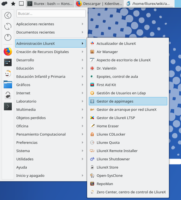Image resolution: width=181 pixels, height=200 pixels.
Task: Click the Lliurex Shutdowner power icon
Action: tap(92, 159)
